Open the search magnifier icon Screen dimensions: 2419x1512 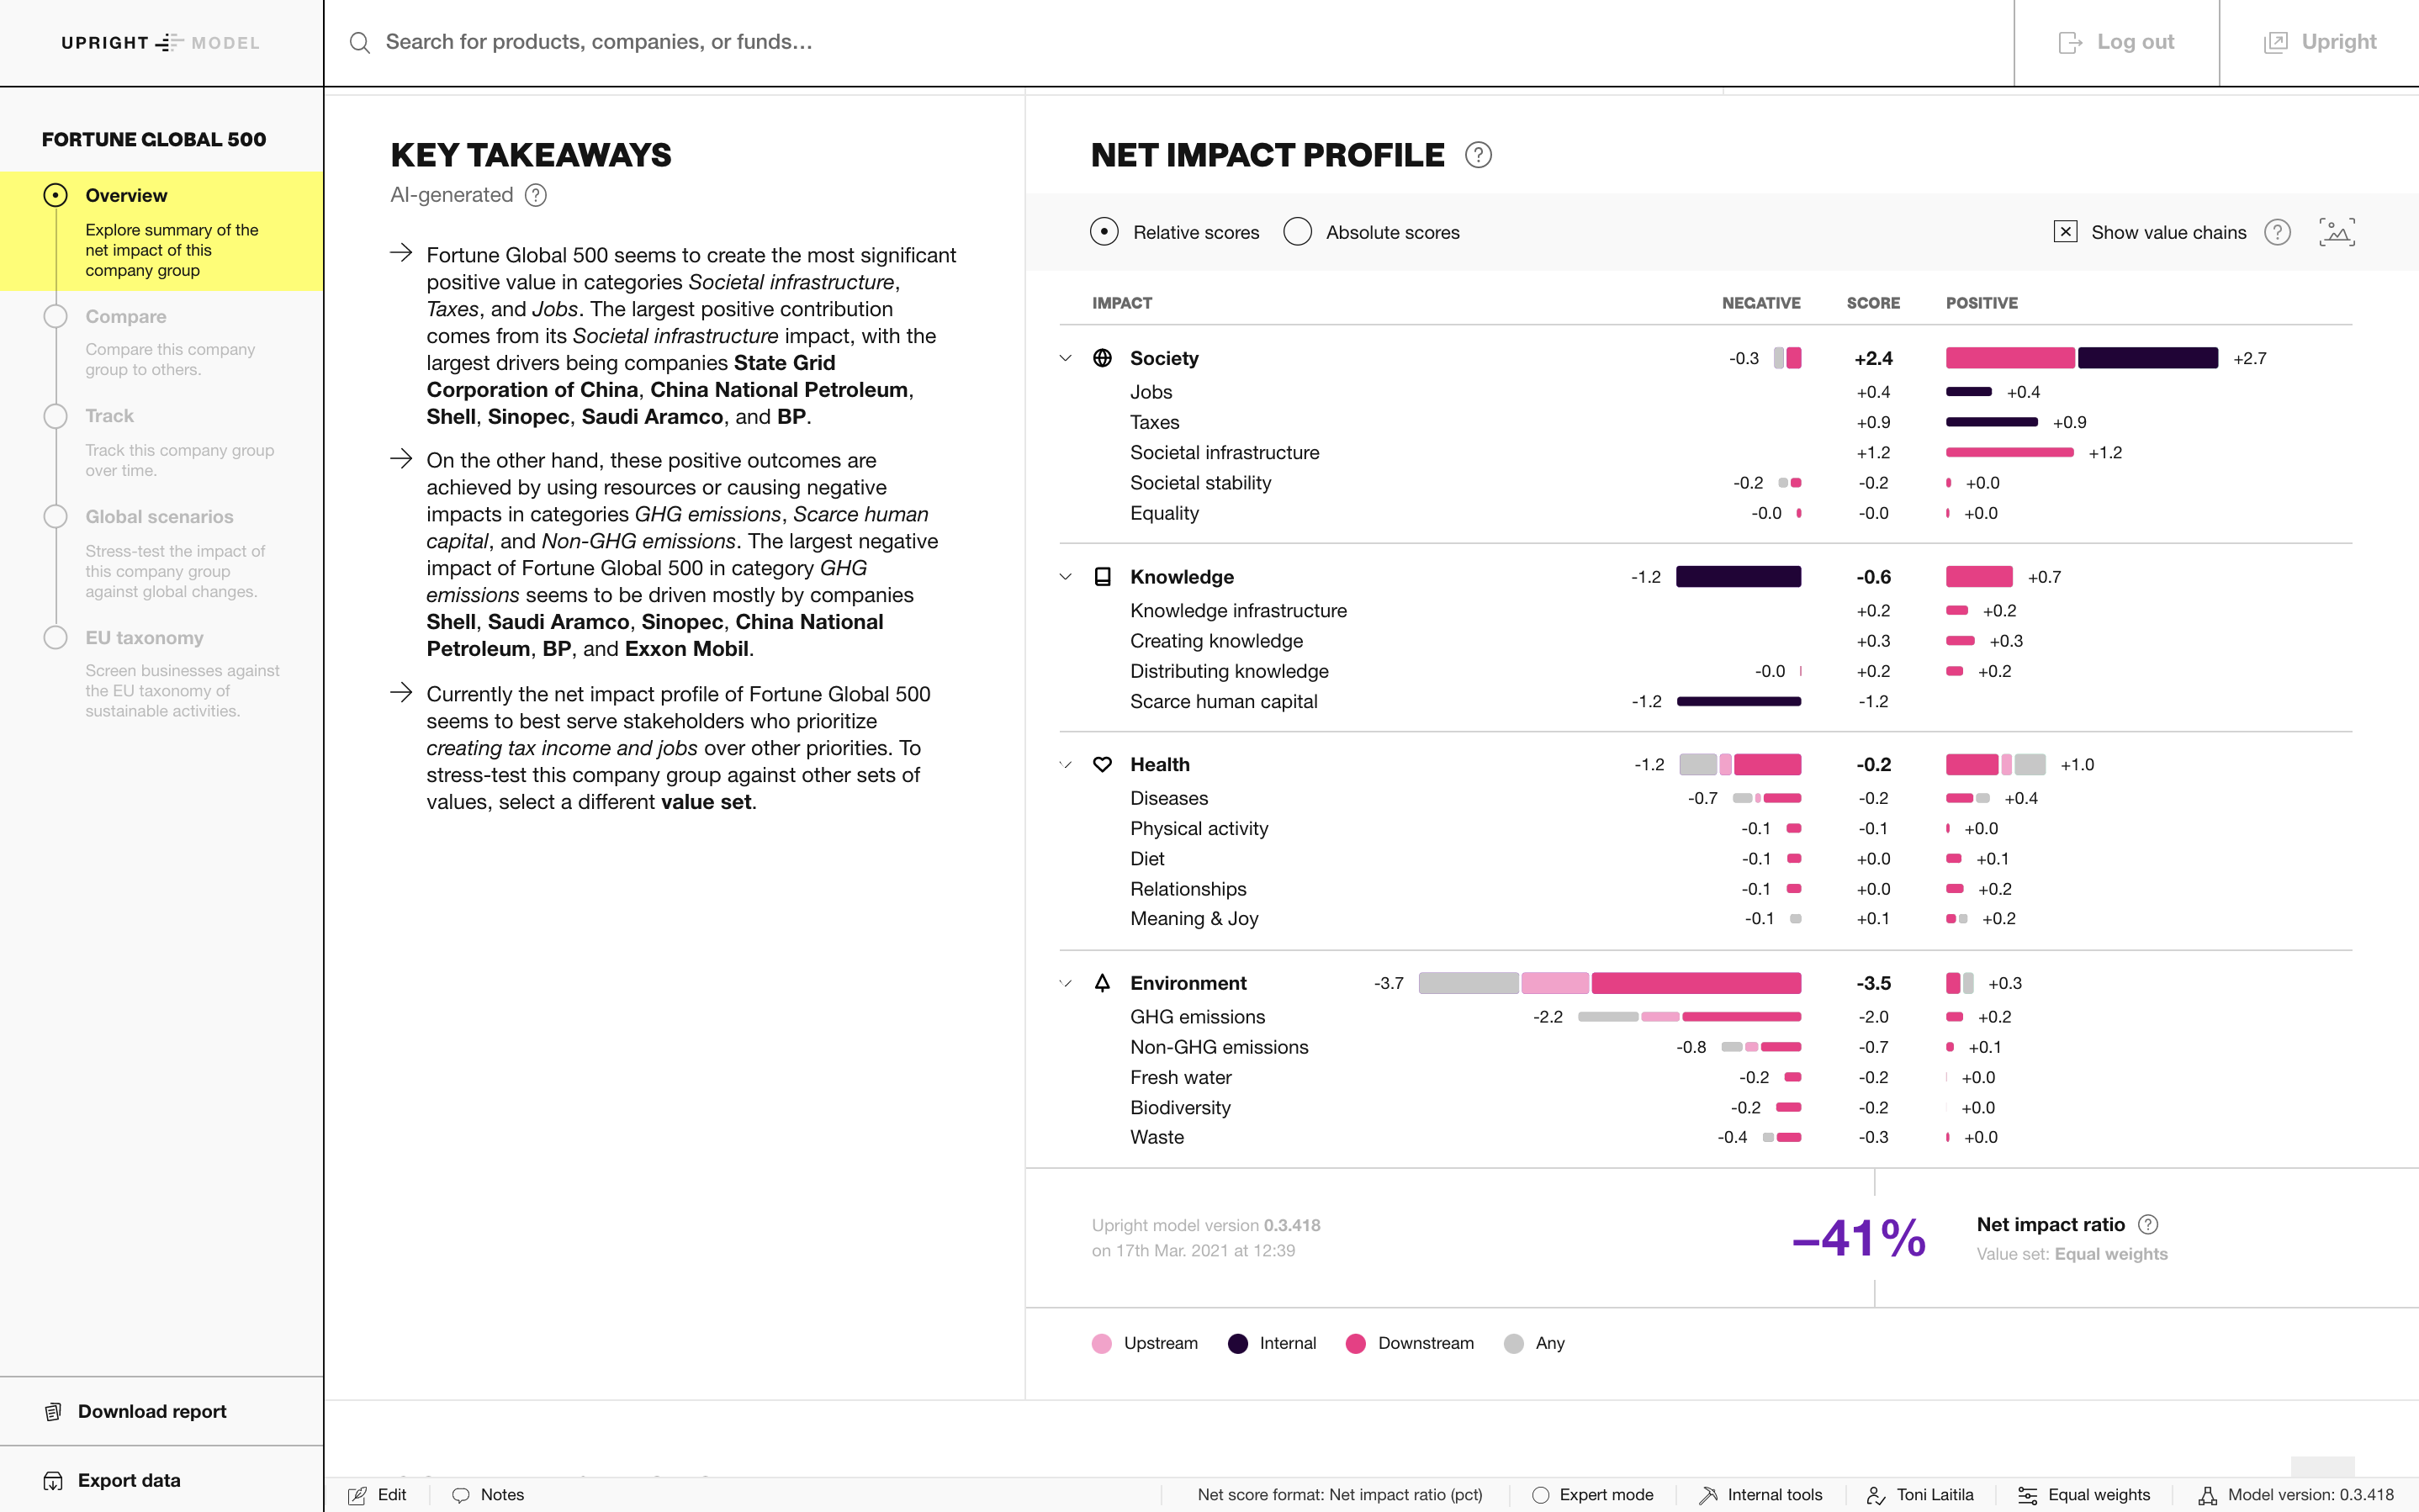tap(360, 42)
